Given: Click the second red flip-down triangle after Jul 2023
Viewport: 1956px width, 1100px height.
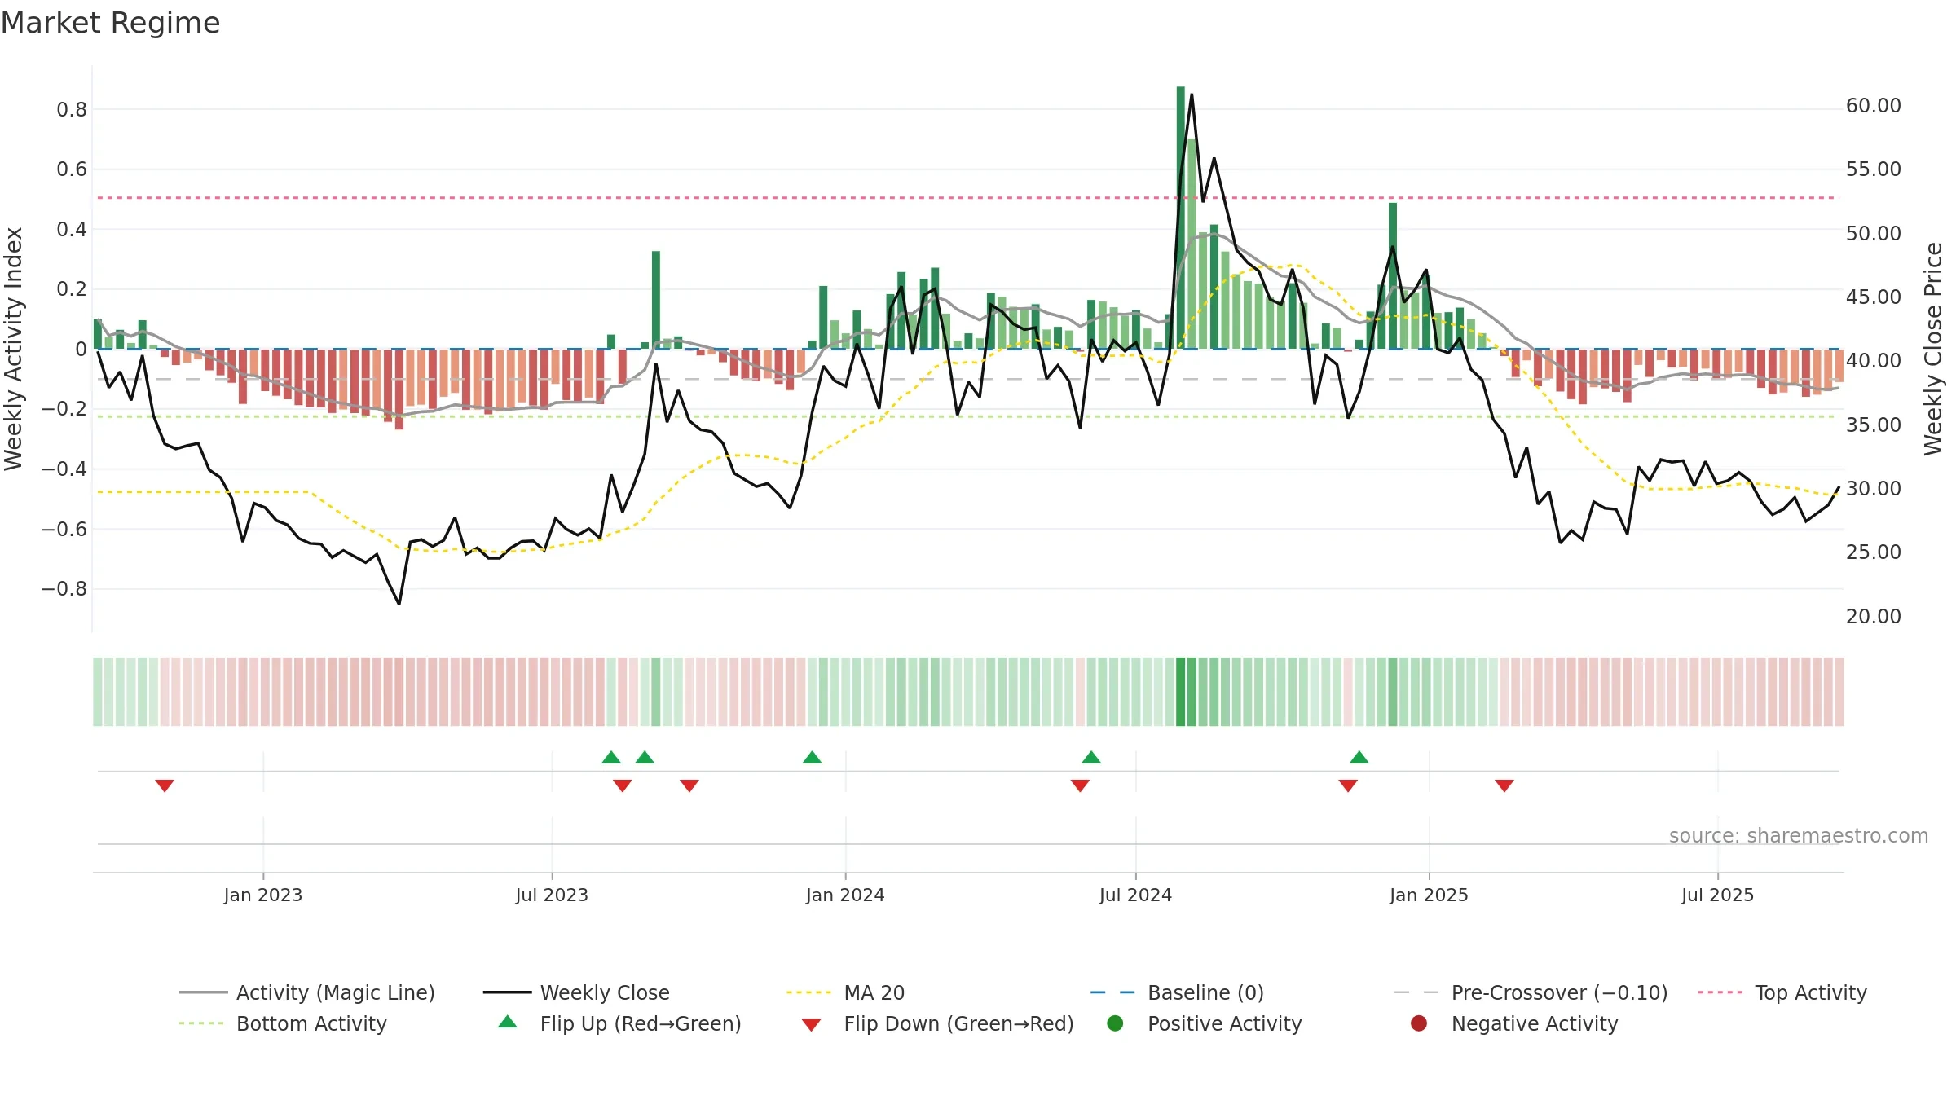Looking at the screenshot, I should pyautogui.click(x=689, y=785).
